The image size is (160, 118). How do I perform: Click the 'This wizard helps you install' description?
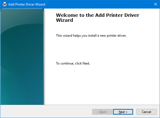(91, 36)
